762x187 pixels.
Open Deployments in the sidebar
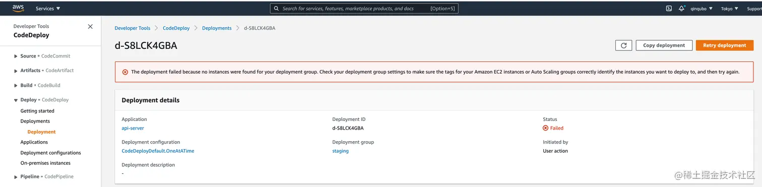pos(35,121)
